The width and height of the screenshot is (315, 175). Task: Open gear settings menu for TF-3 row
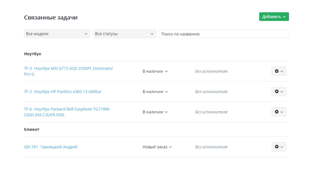(x=279, y=71)
